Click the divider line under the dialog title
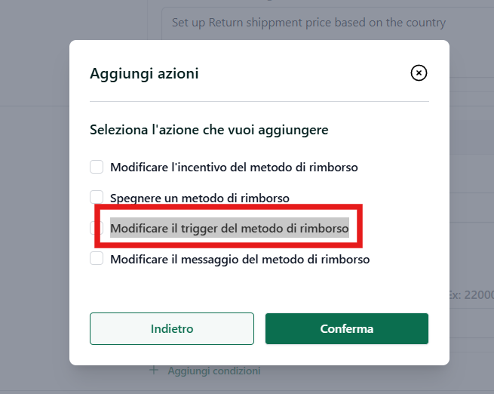Viewport: 494px width, 394px height. 259,101
